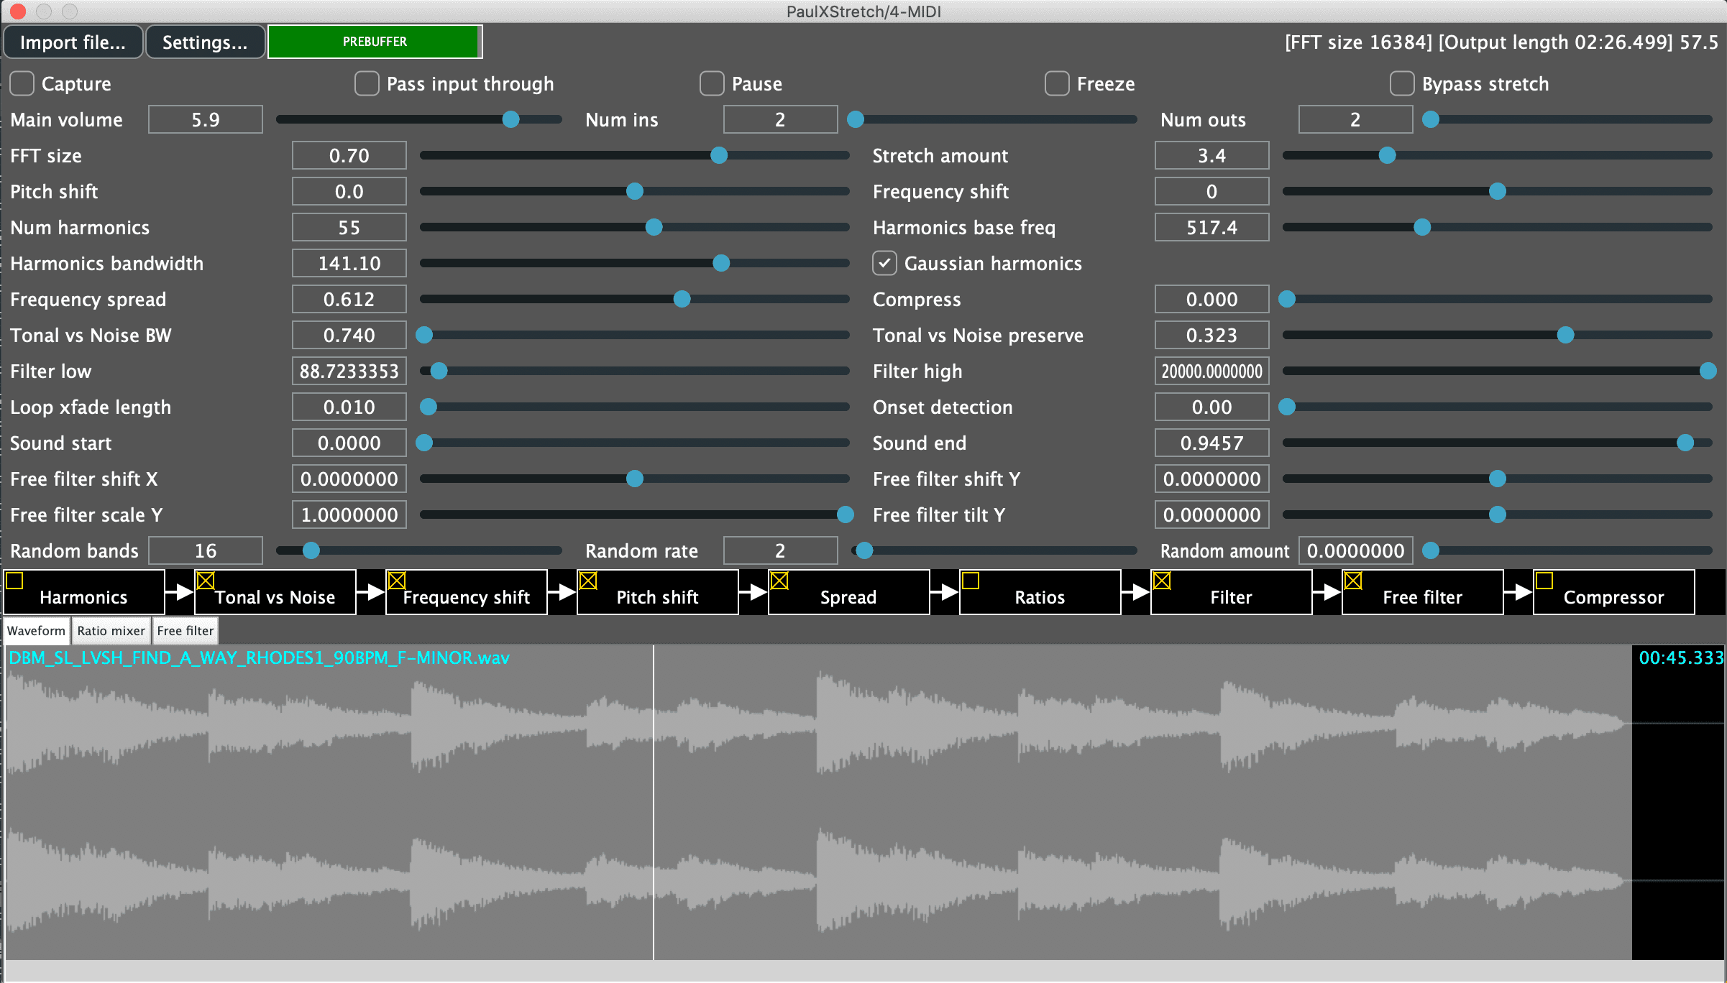This screenshot has width=1727, height=983.
Task: Toggle the Harmonics module enable box
Action: tap(14, 580)
